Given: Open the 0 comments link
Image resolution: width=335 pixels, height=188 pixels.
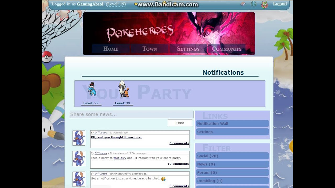Looking at the screenshot, I should point(179,143).
